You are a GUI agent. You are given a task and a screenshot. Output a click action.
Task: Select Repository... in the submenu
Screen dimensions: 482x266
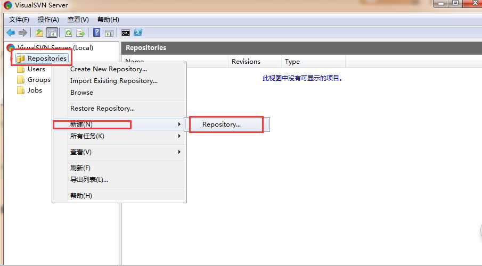[x=227, y=124]
